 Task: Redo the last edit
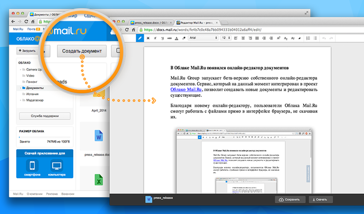point(331,38)
